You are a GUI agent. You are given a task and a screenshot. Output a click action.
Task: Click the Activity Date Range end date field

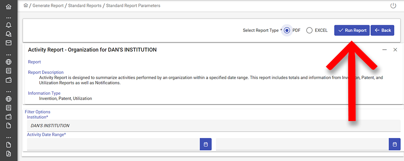point(302,144)
